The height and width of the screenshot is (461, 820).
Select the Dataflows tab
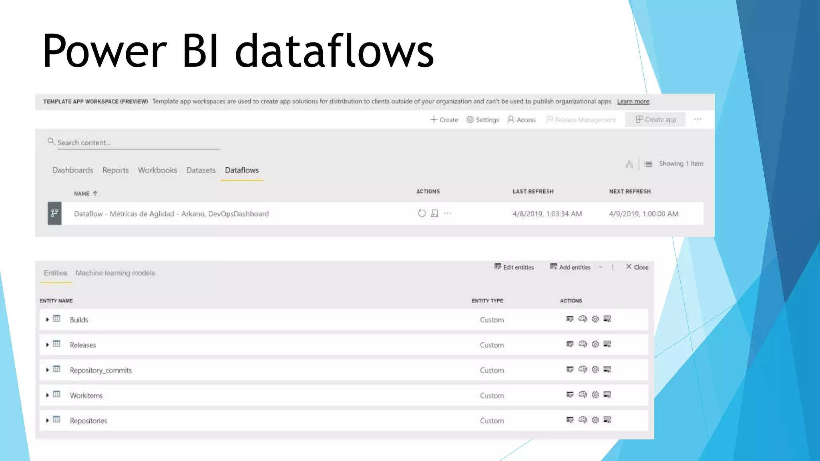tap(242, 170)
